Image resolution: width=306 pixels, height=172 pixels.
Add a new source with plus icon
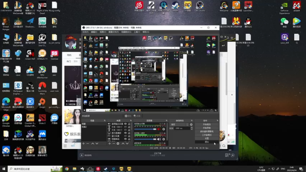point(109,144)
